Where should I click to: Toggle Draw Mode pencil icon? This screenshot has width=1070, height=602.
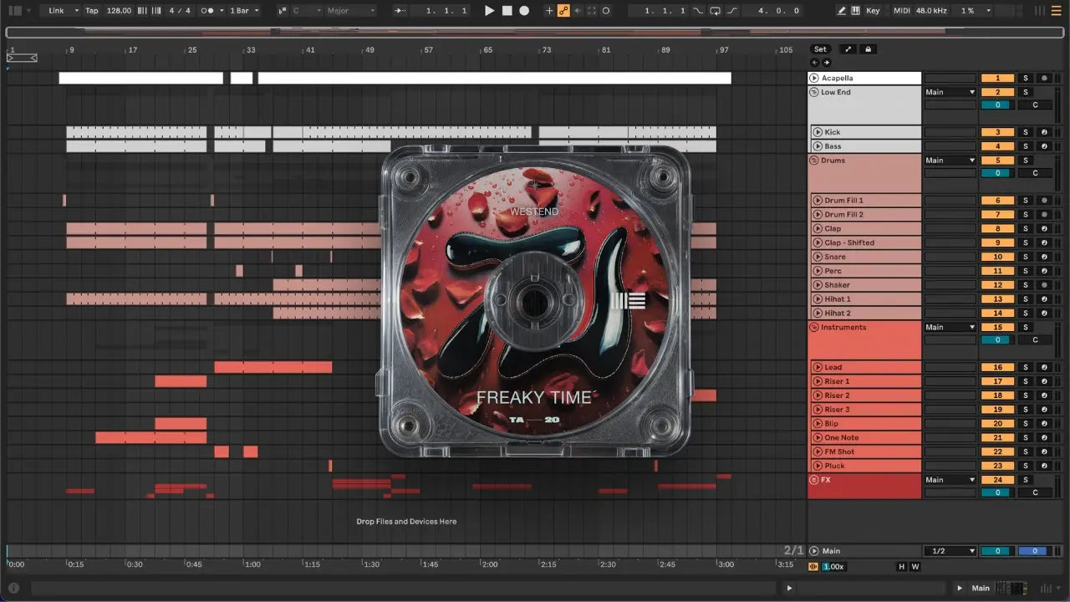point(842,11)
